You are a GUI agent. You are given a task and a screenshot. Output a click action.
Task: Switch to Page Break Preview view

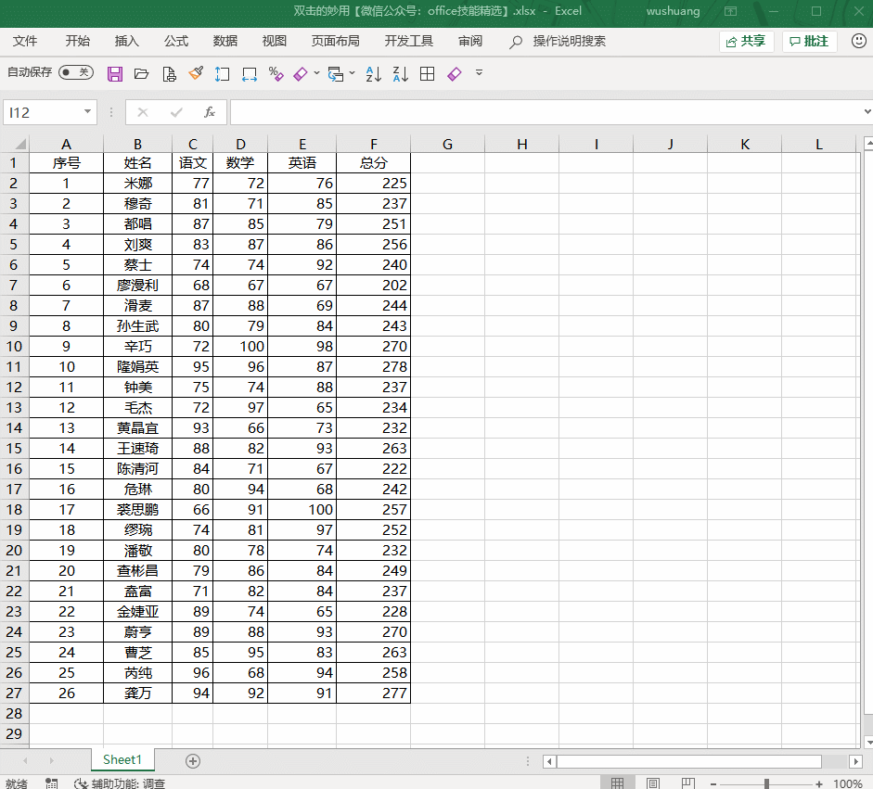click(x=688, y=783)
